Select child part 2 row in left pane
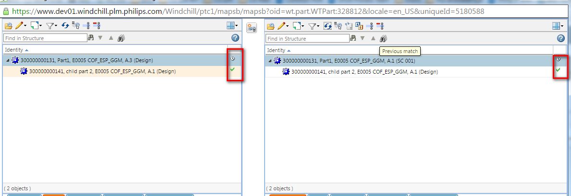Viewport: 571px width, 196px height. 121,71
